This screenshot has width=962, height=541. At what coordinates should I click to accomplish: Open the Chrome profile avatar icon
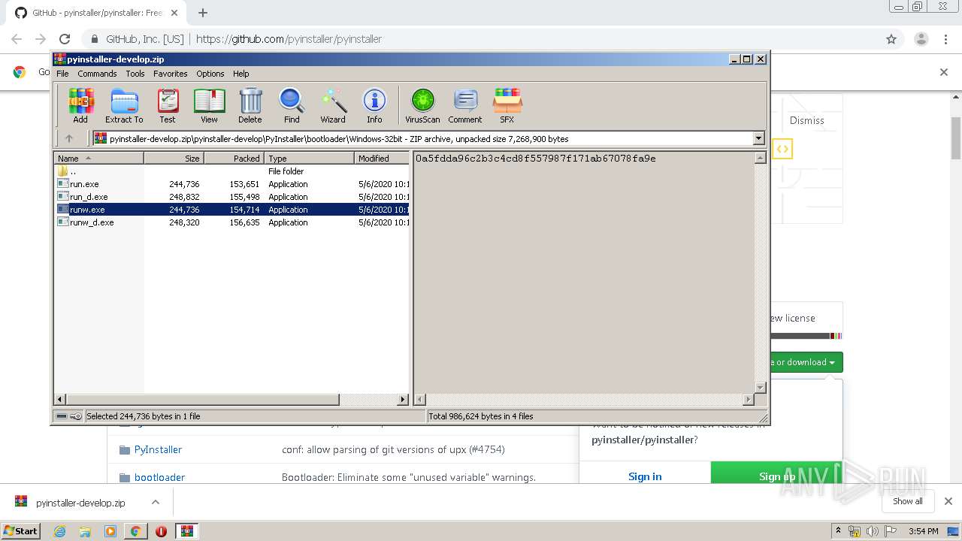point(921,39)
